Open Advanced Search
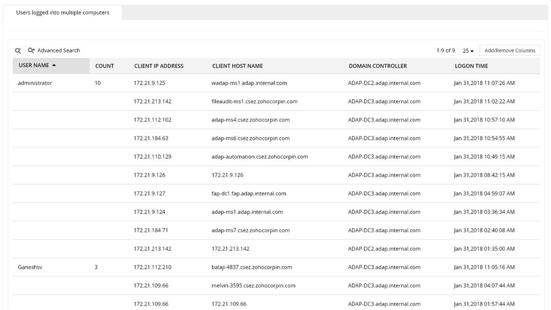Viewport: 551px width, 310px height. (x=54, y=51)
